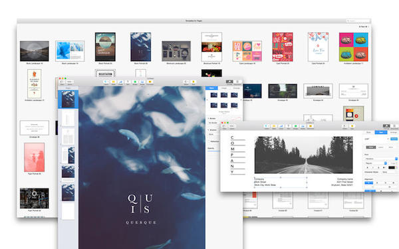Open four-color pop-art Invitation template
399x249 pixels.
354,47
